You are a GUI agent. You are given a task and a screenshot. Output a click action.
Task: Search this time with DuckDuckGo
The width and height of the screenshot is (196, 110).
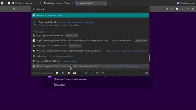pos(69,73)
